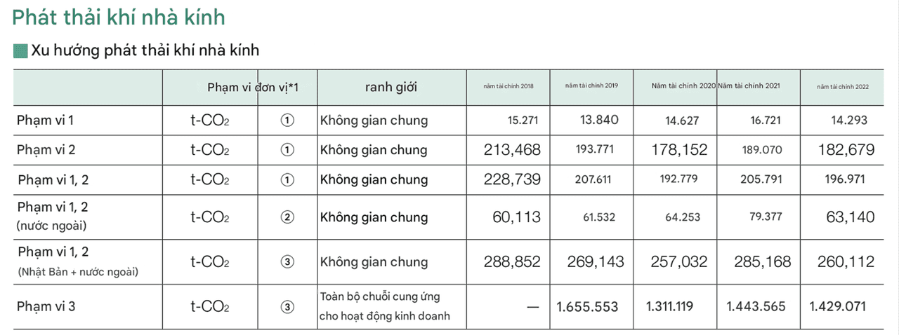Click the 'năm tài chính 2018' column header
This screenshot has width=899, height=335.
[x=508, y=86]
